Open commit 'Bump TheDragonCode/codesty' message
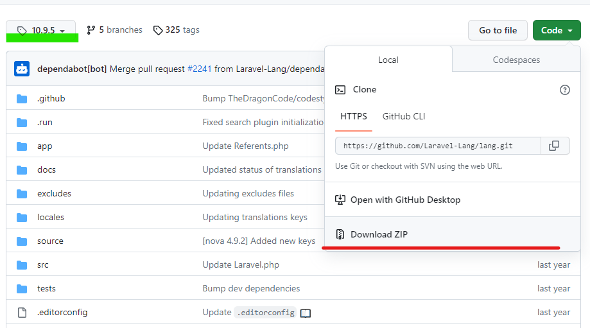The image size is (590, 328). [263, 99]
